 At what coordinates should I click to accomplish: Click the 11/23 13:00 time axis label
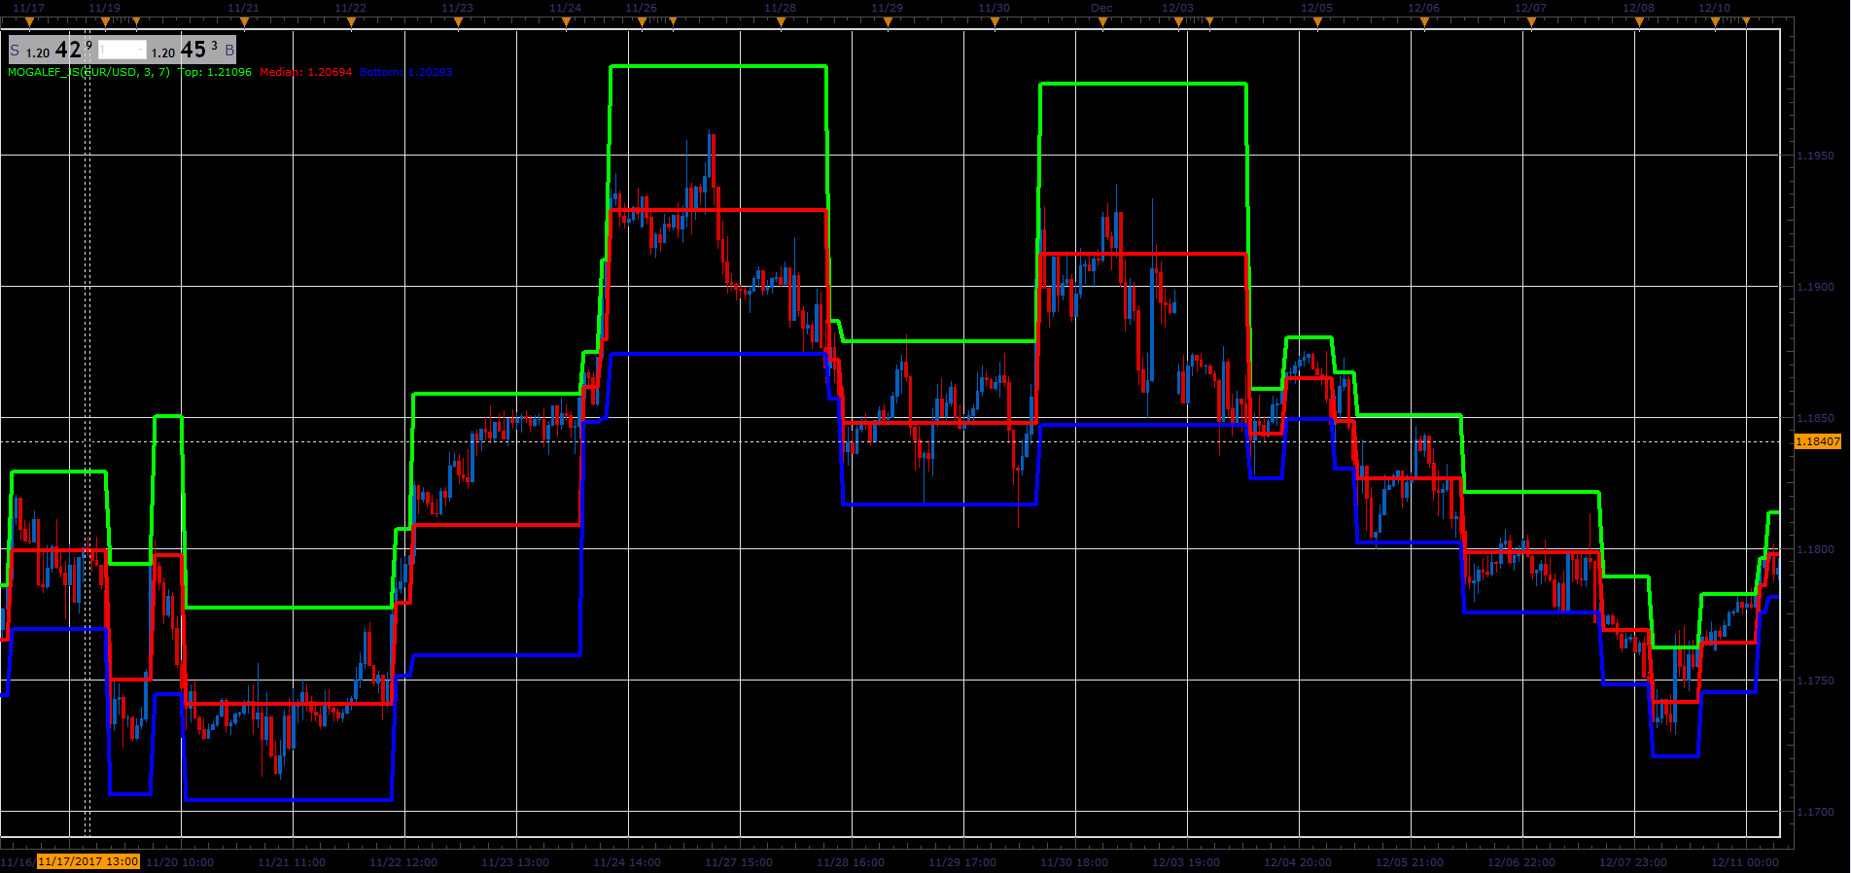515,862
